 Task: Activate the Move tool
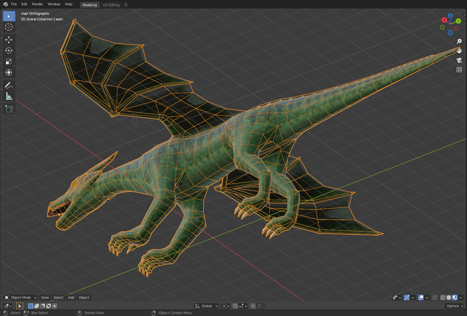[9, 39]
